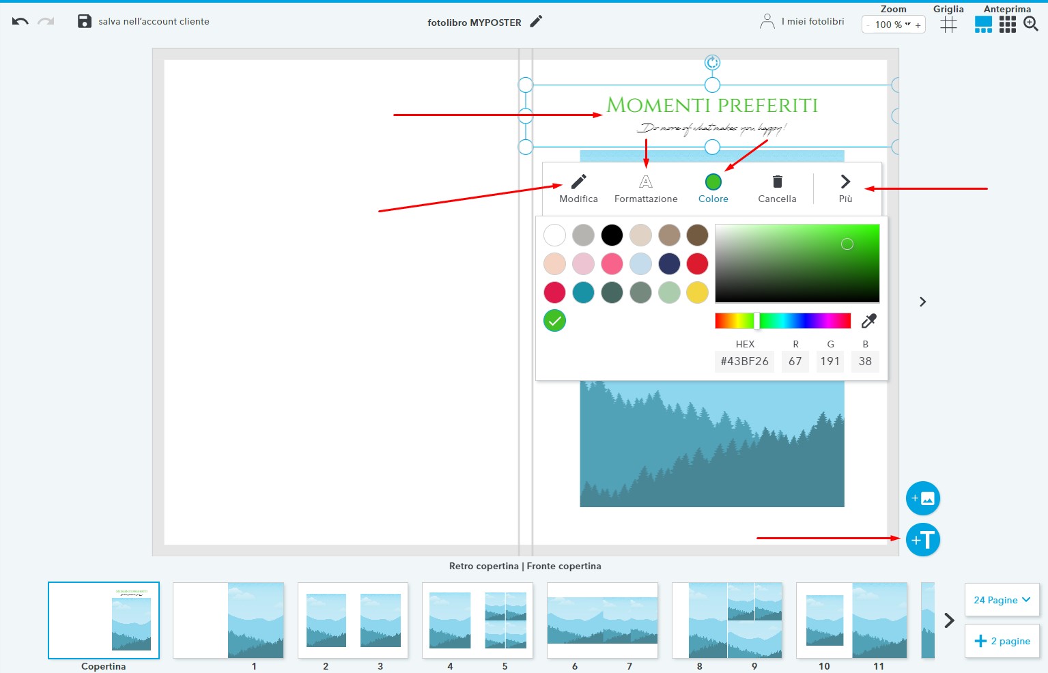Click the R value field showing 67
The height and width of the screenshot is (673, 1048).
click(795, 361)
